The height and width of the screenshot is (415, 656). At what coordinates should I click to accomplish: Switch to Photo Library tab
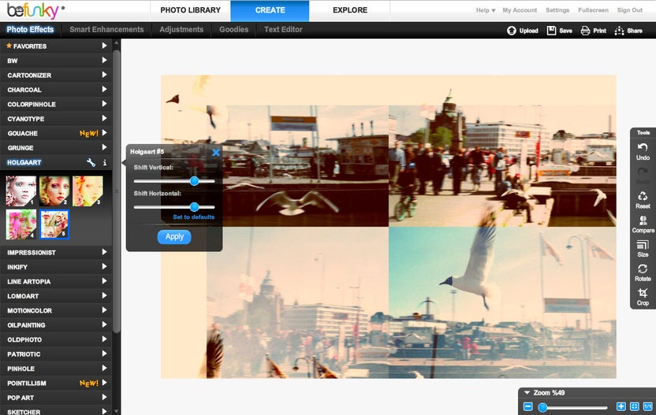190,10
